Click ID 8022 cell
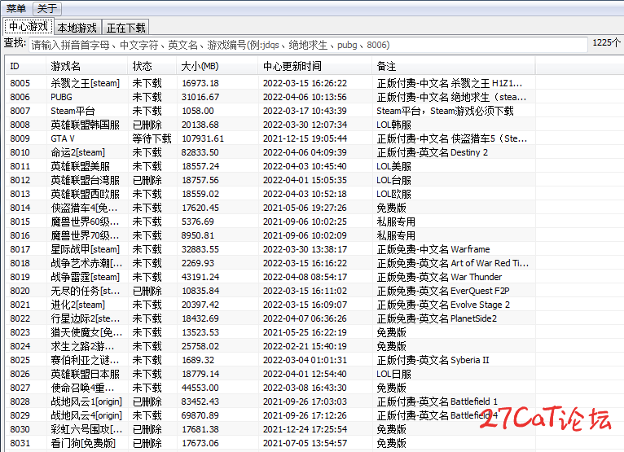The width and height of the screenshot is (624, 452). [x=20, y=318]
